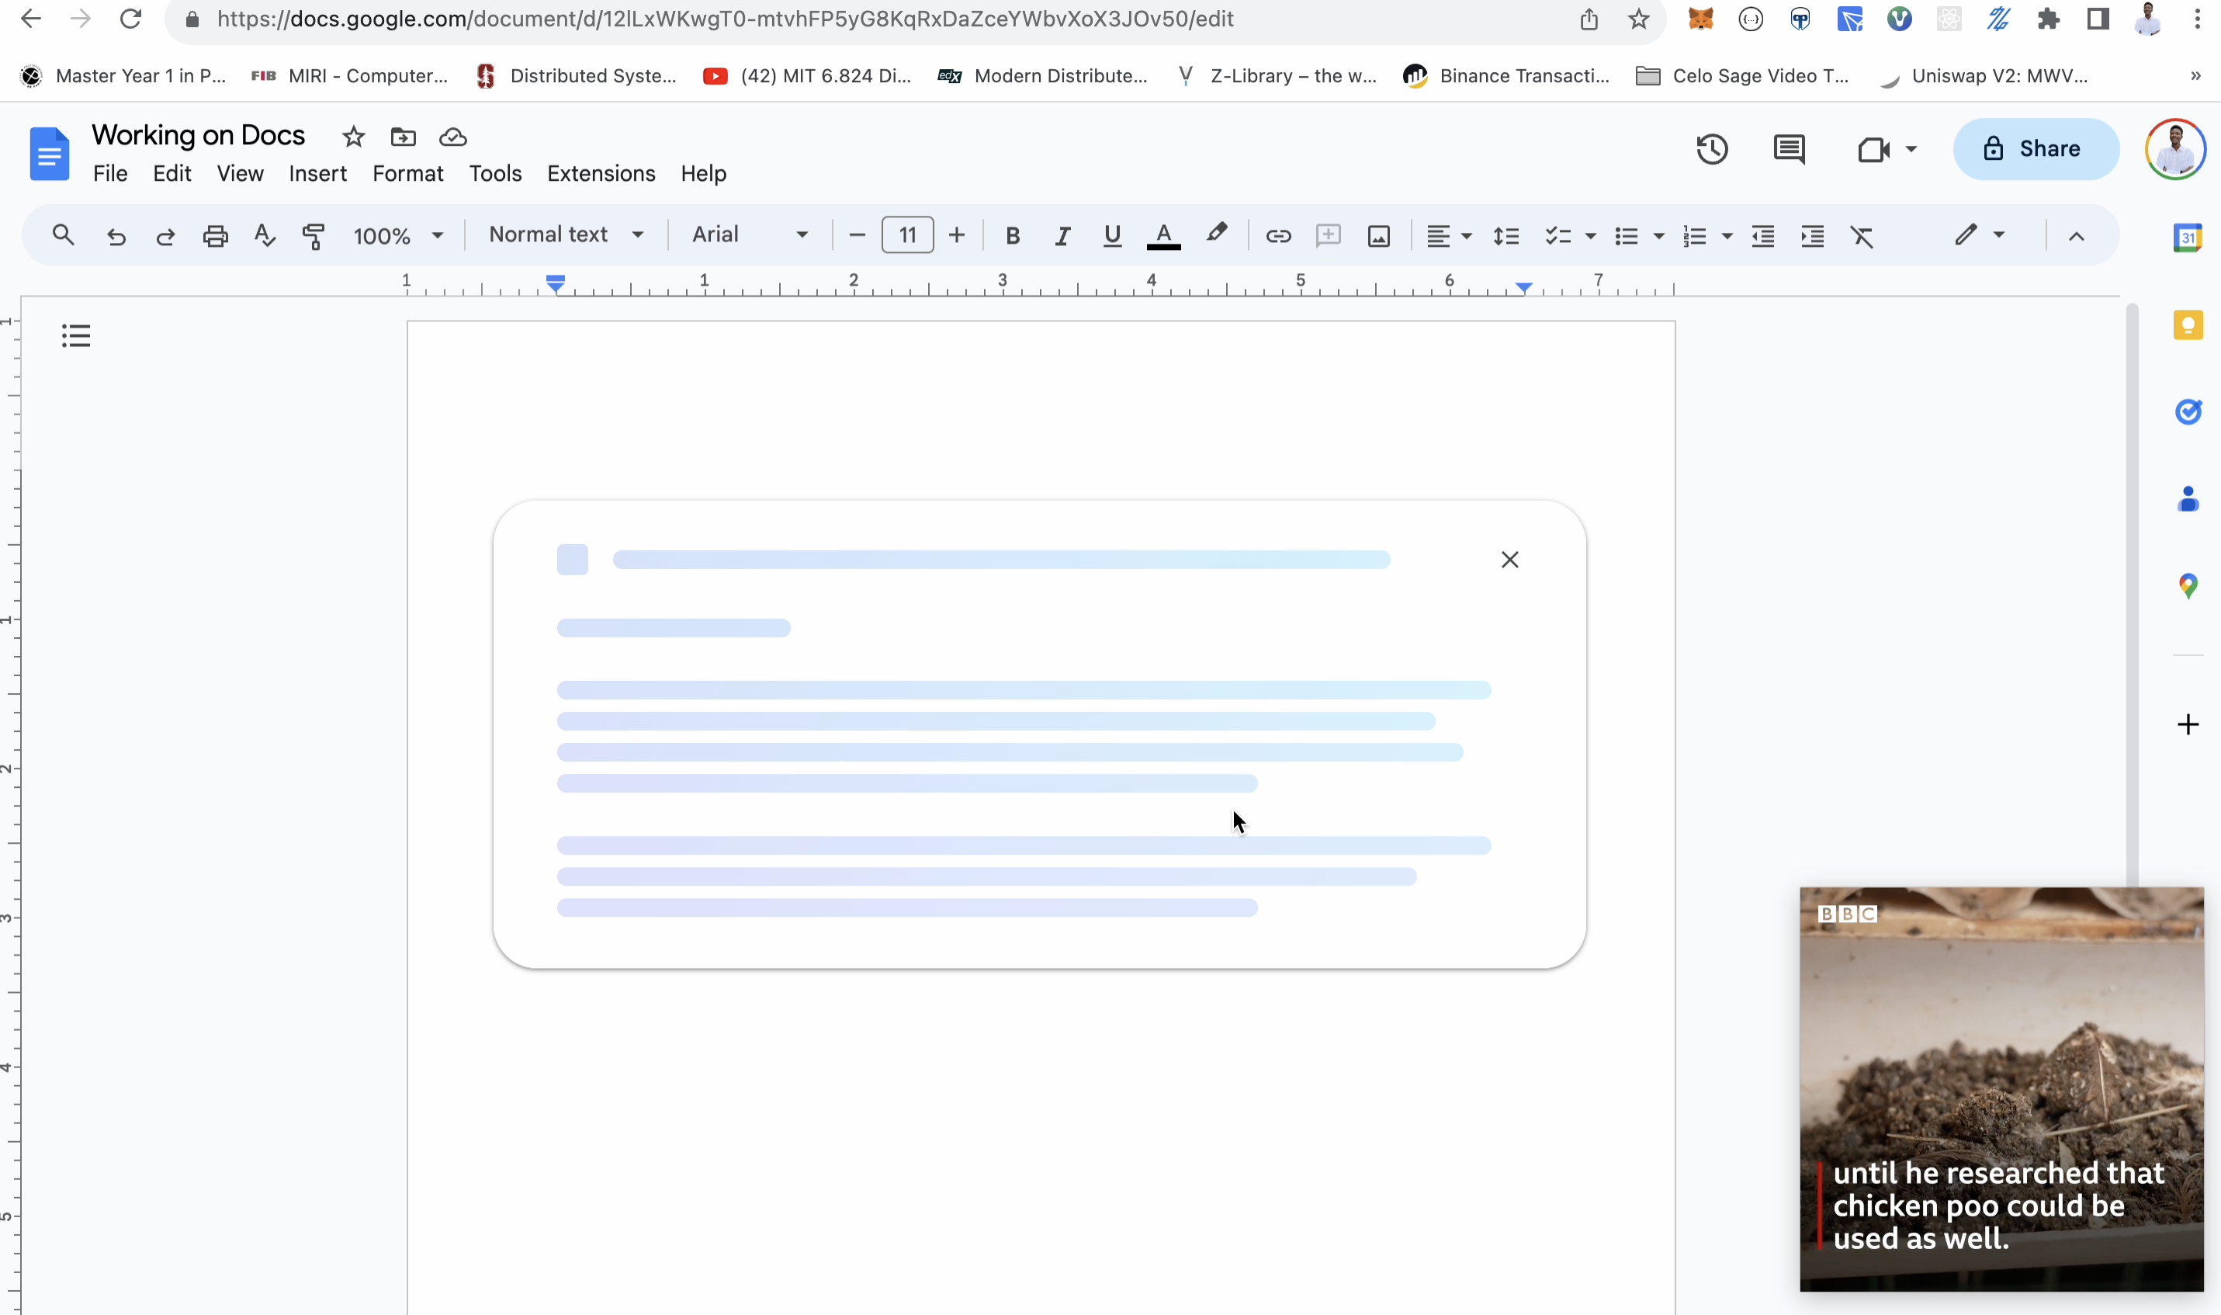The image size is (2221, 1315).
Task: Click the spelling and grammar check icon
Action: [x=264, y=236]
